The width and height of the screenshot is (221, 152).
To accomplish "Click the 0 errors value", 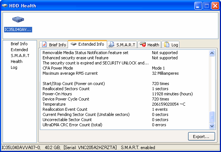I will click(x=159, y=125).
